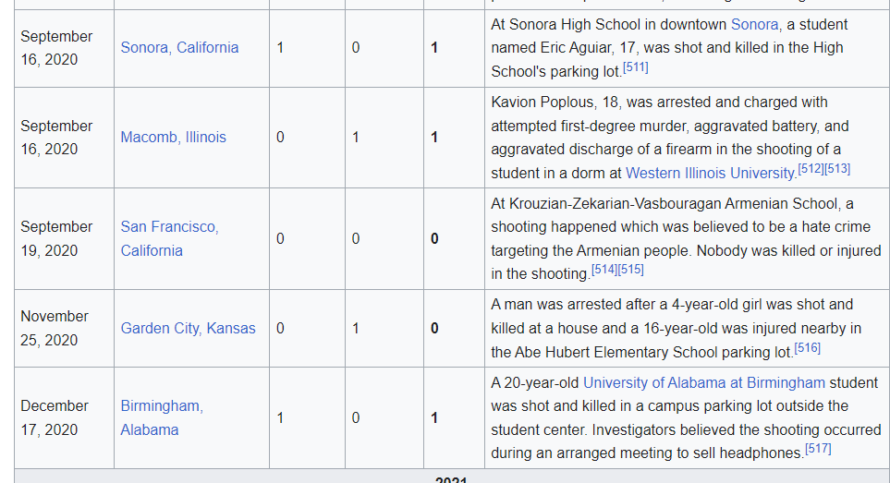Click bold total 1 in Macomb row
Screen dimensions: 890x483
pyautogui.click(x=434, y=138)
